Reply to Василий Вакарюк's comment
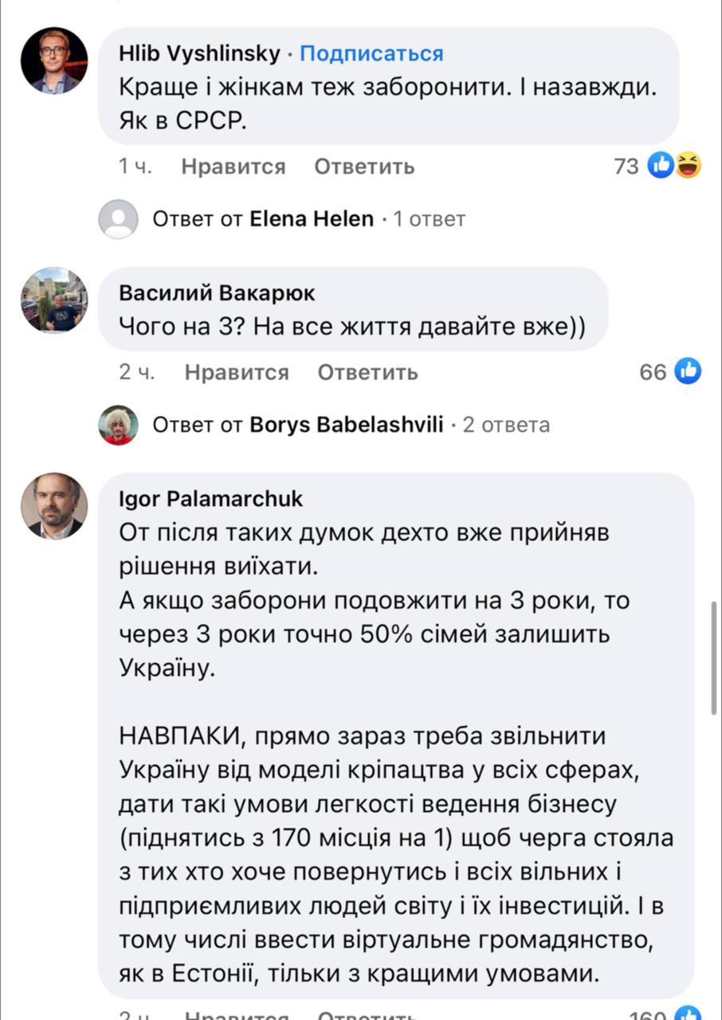The image size is (722, 1020). click(367, 372)
